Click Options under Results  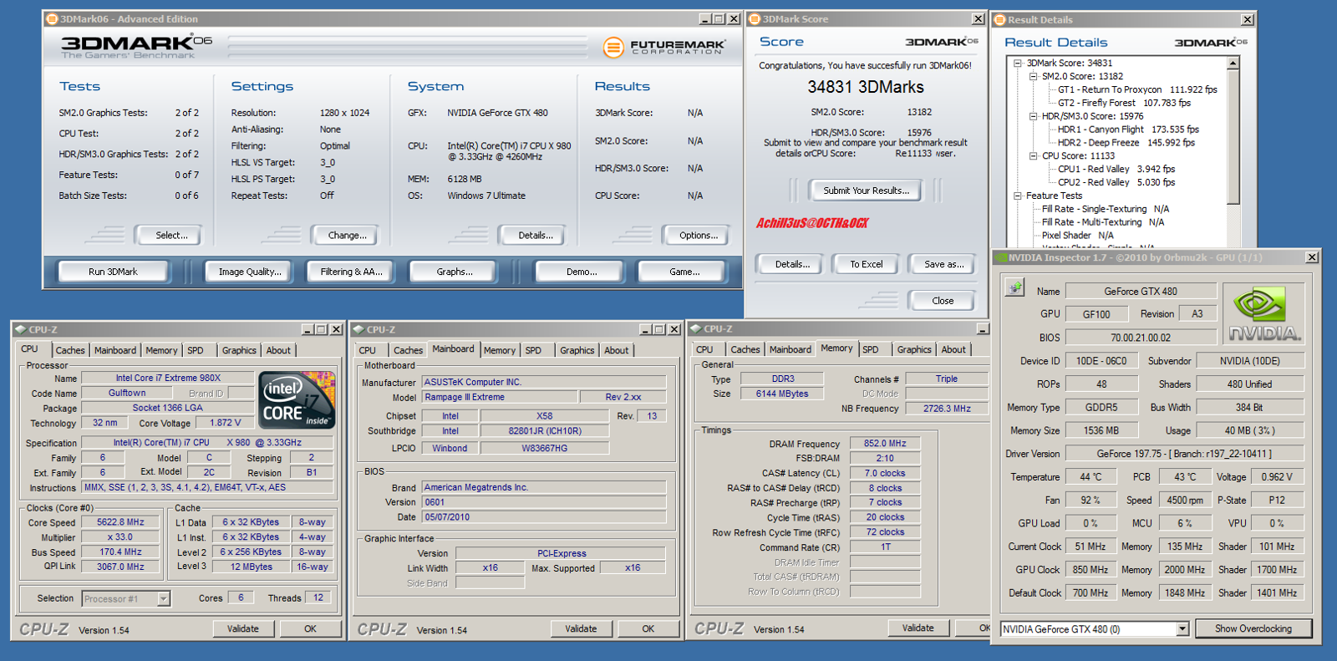pyautogui.click(x=698, y=236)
